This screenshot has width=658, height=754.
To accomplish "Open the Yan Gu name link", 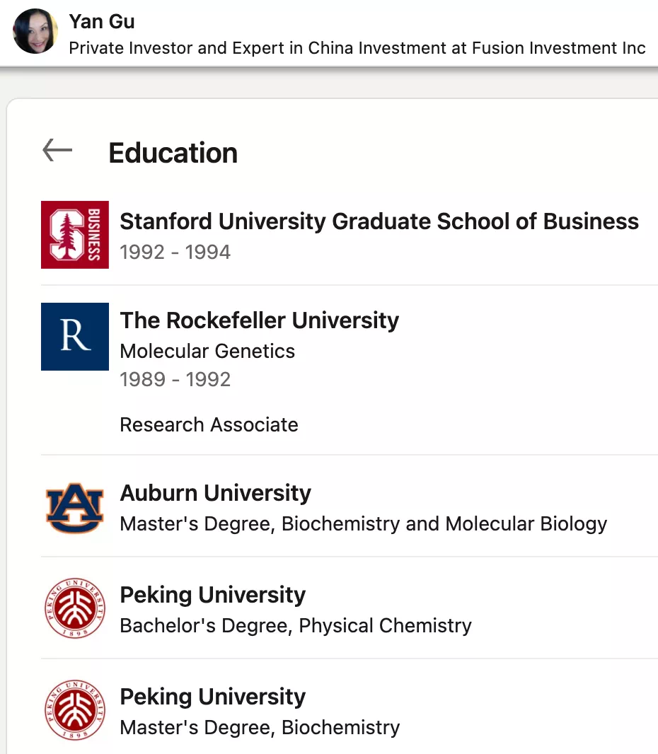I will click(x=101, y=22).
